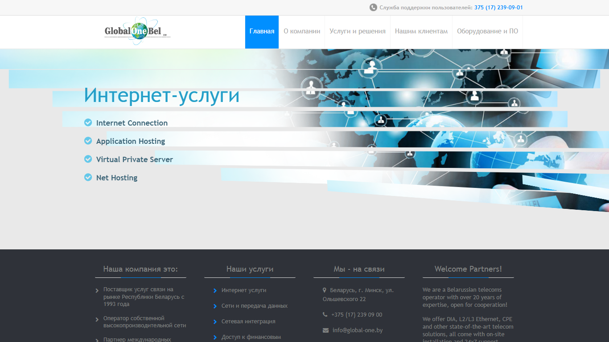Click blue arrow beside Сетевая интеграция
This screenshot has height=342, width=609.
coord(215,322)
